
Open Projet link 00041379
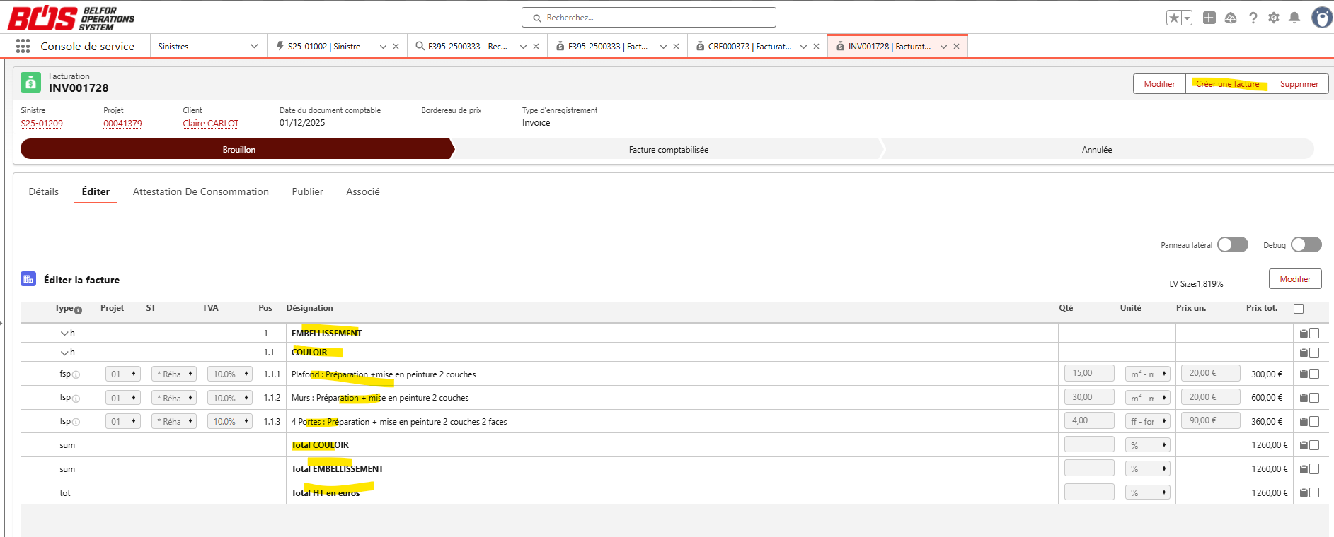coord(122,124)
